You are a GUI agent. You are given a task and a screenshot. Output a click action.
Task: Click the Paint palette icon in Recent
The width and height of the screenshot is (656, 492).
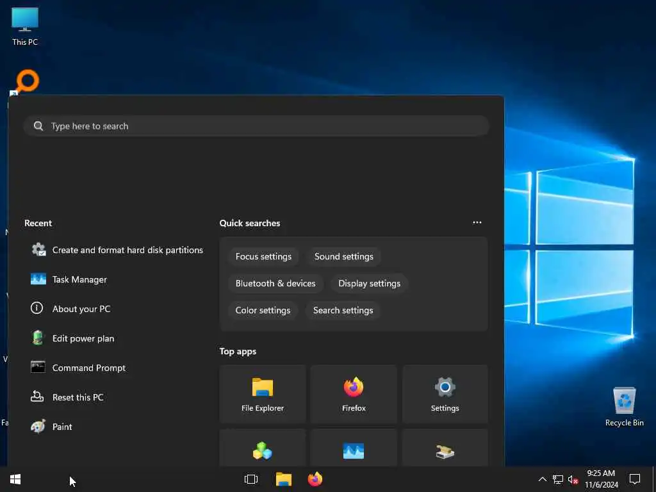click(x=38, y=426)
